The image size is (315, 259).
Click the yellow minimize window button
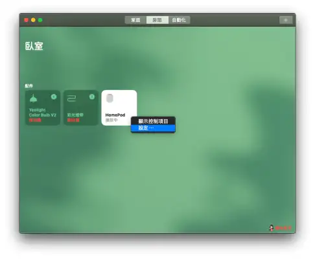(33, 20)
